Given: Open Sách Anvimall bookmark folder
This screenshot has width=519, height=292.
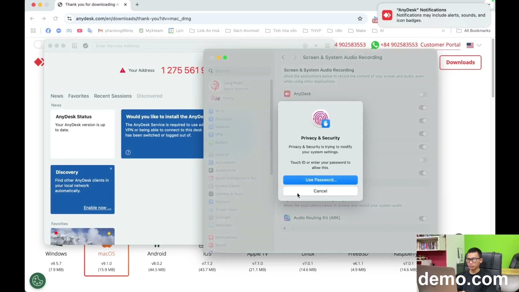Looking at the screenshot, I should pyautogui.click(x=242, y=31).
